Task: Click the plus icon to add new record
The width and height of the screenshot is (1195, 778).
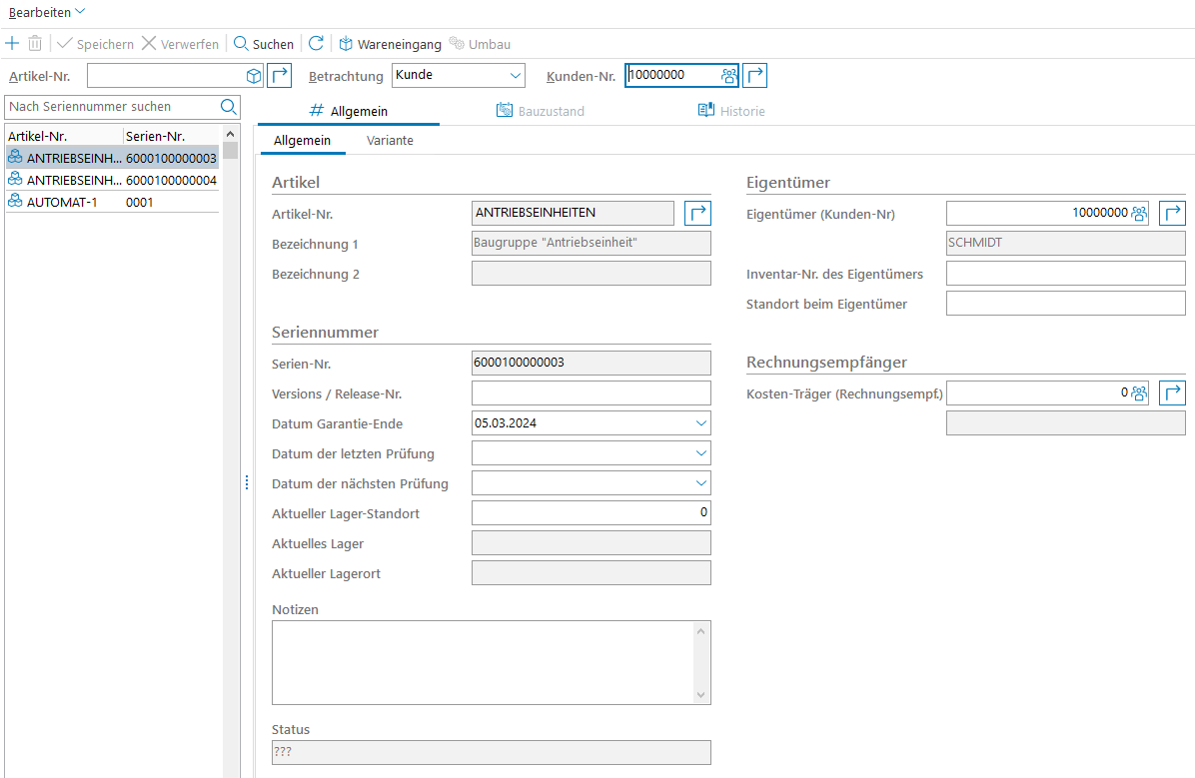Action: pos(12,44)
